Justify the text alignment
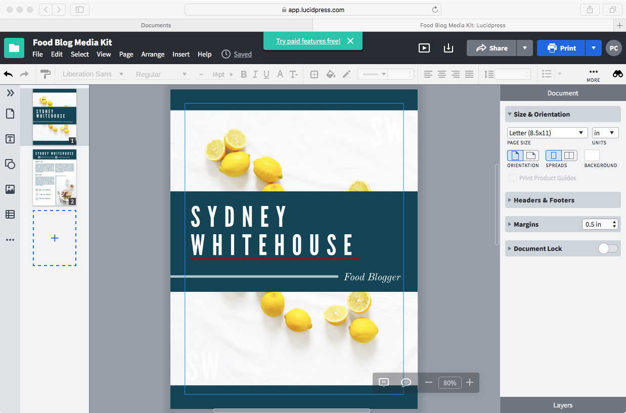 [469, 74]
